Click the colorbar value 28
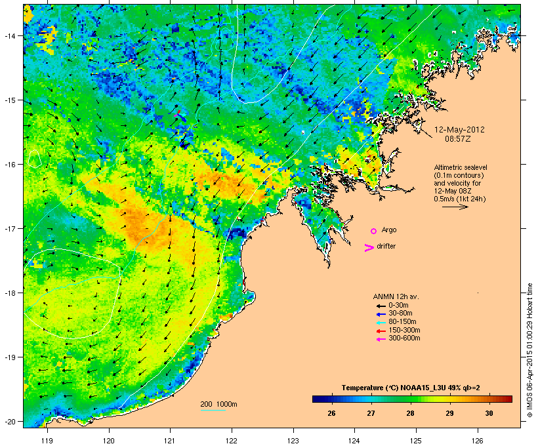Image resolution: width=538 pixels, height=446 pixels. click(x=410, y=413)
